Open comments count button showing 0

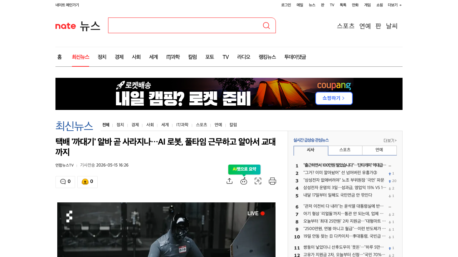[x=65, y=182]
